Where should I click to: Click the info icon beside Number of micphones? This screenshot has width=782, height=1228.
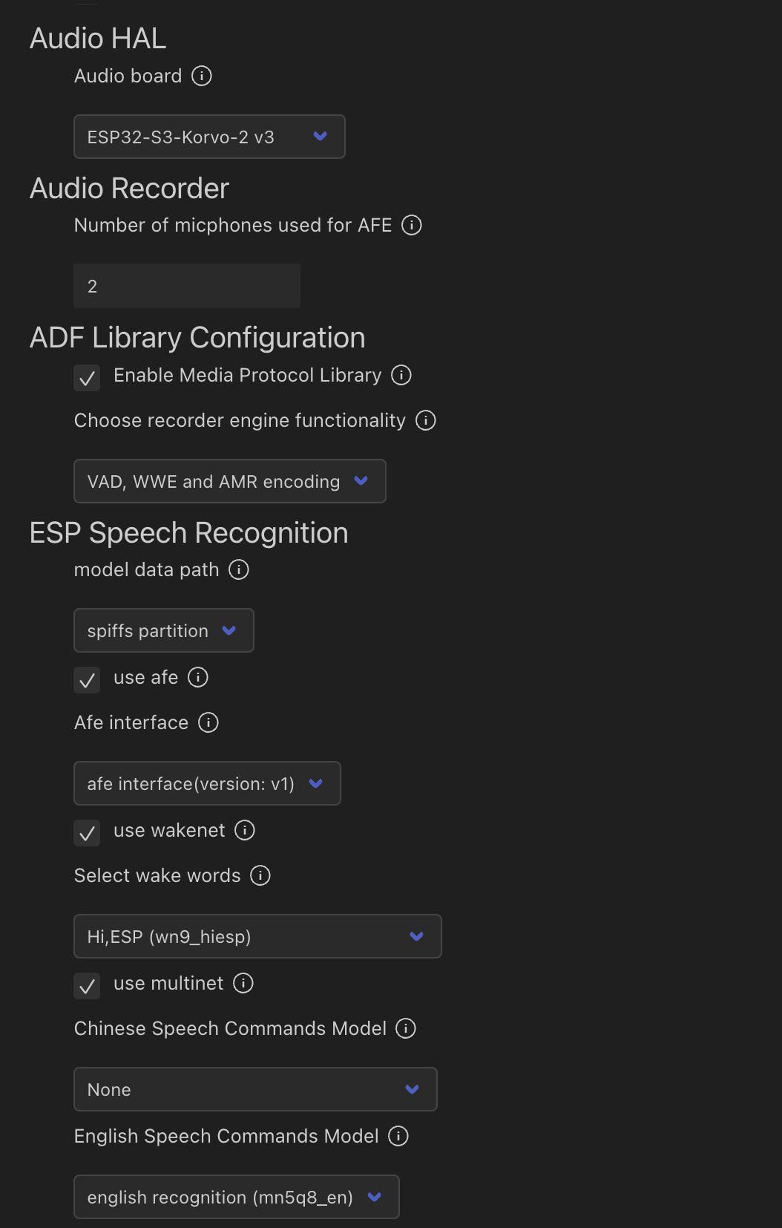[412, 226]
